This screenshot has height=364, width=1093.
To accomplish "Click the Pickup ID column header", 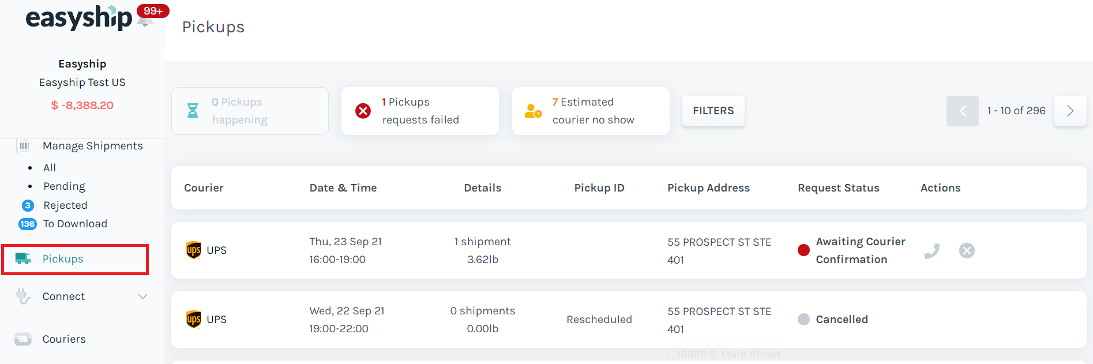I will point(599,188).
